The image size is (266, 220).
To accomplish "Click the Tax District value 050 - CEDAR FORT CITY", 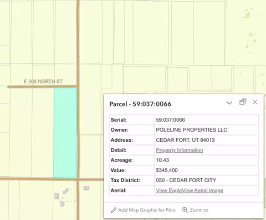I will (x=186, y=180).
